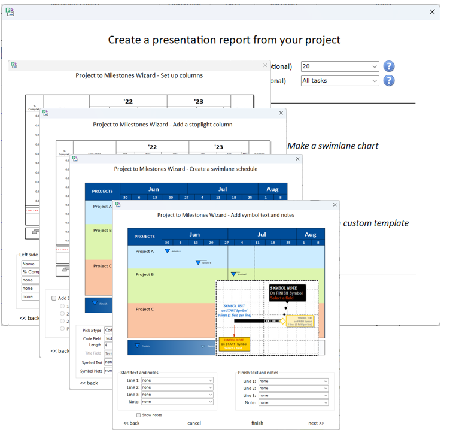Open the dropdown showing value 20
Image resolution: width=450 pixels, height=436 pixels.
[x=339, y=66]
